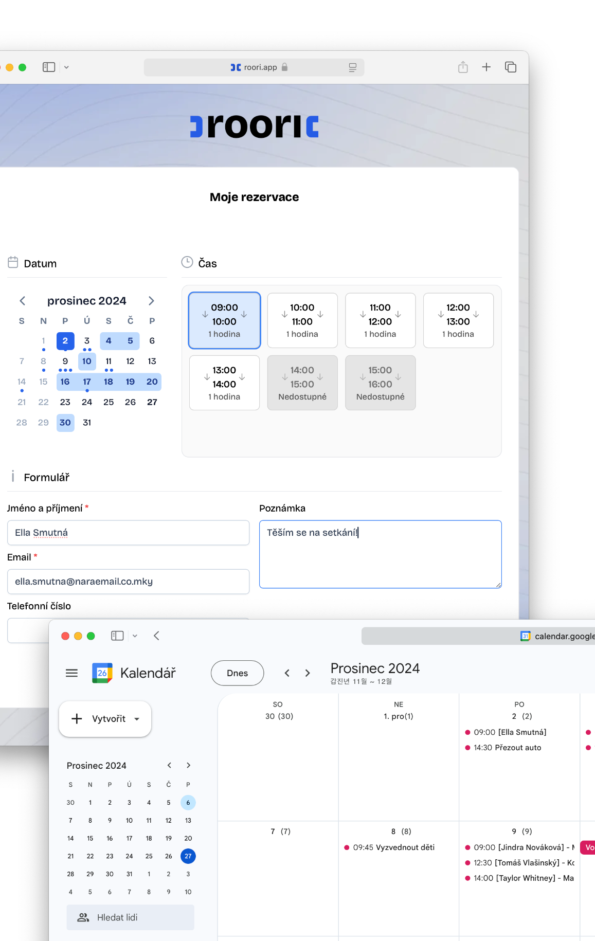Open Google Calendar hamburger main menu
The image size is (595, 941).
pos(72,673)
